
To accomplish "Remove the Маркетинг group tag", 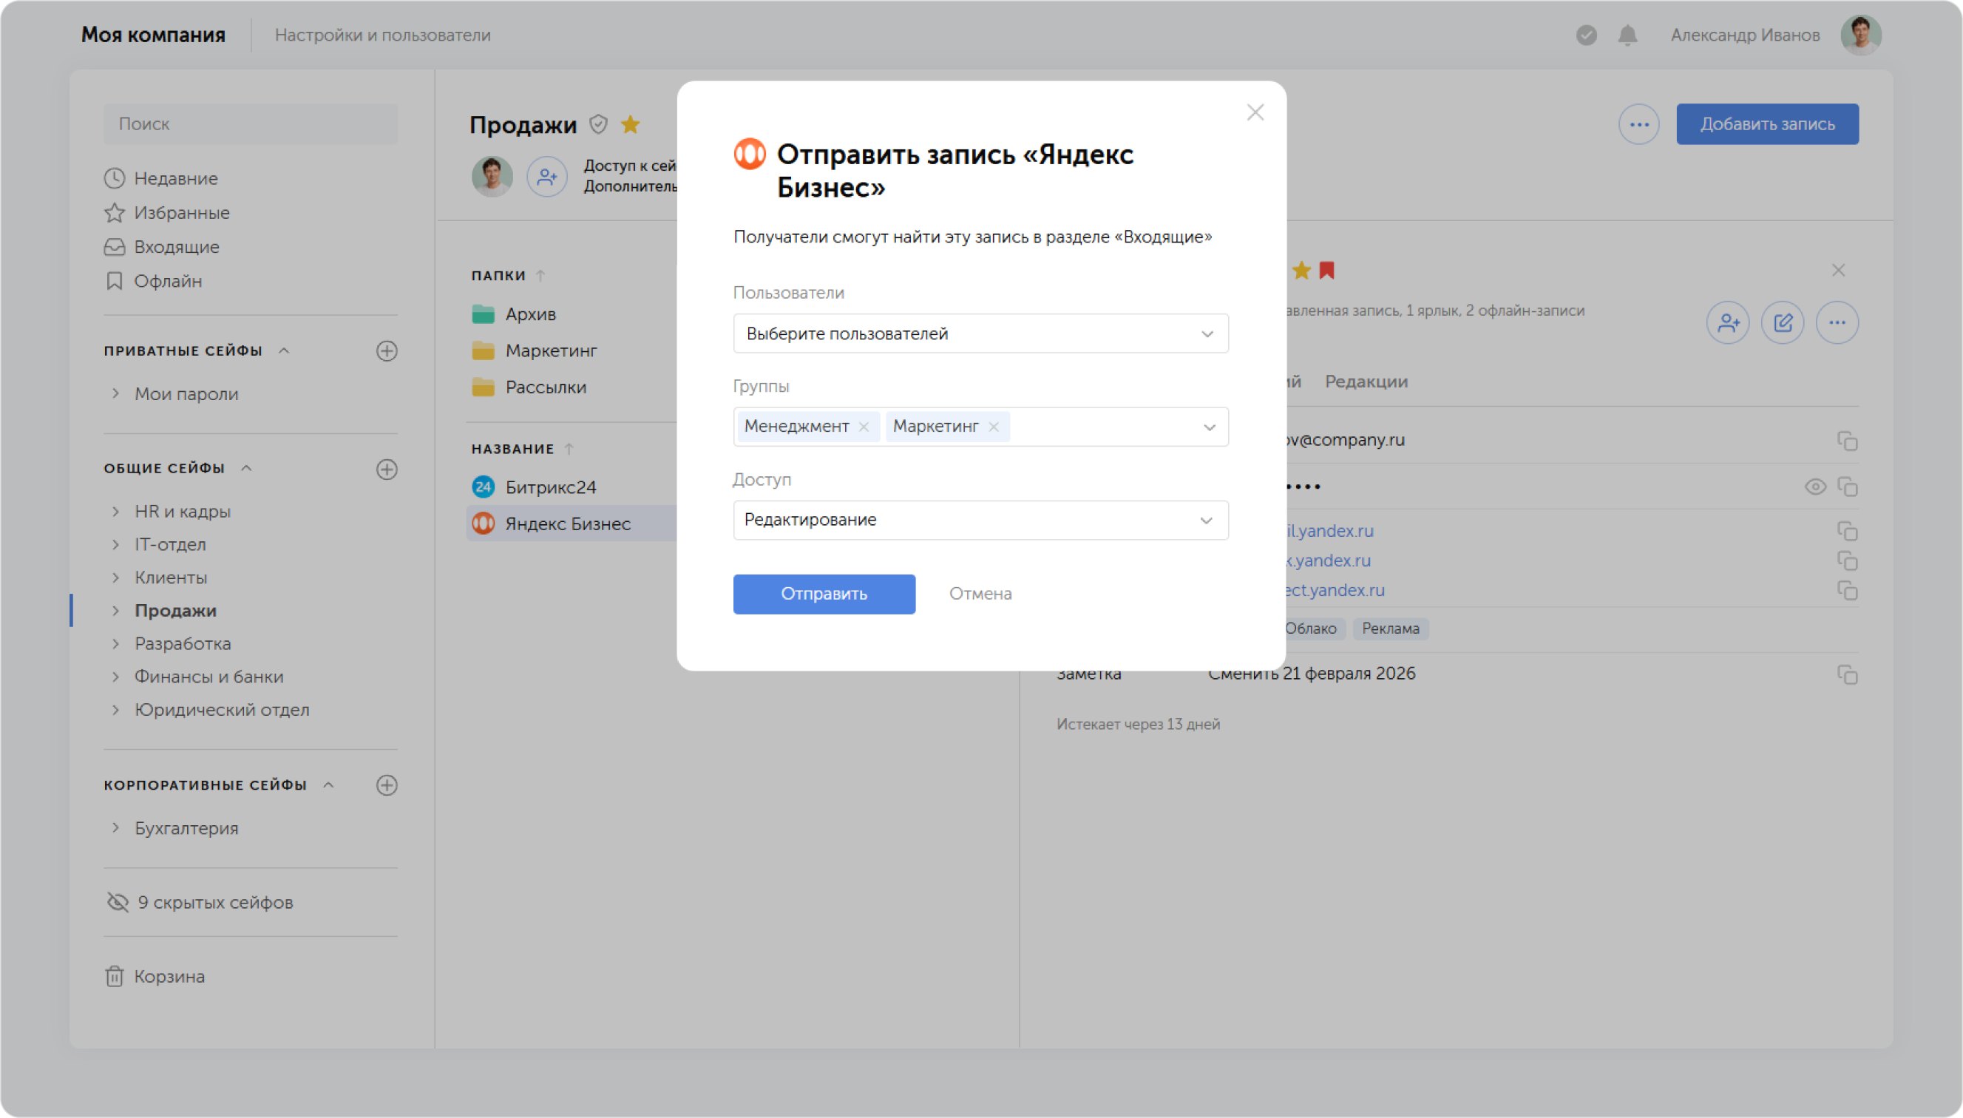I will point(994,427).
